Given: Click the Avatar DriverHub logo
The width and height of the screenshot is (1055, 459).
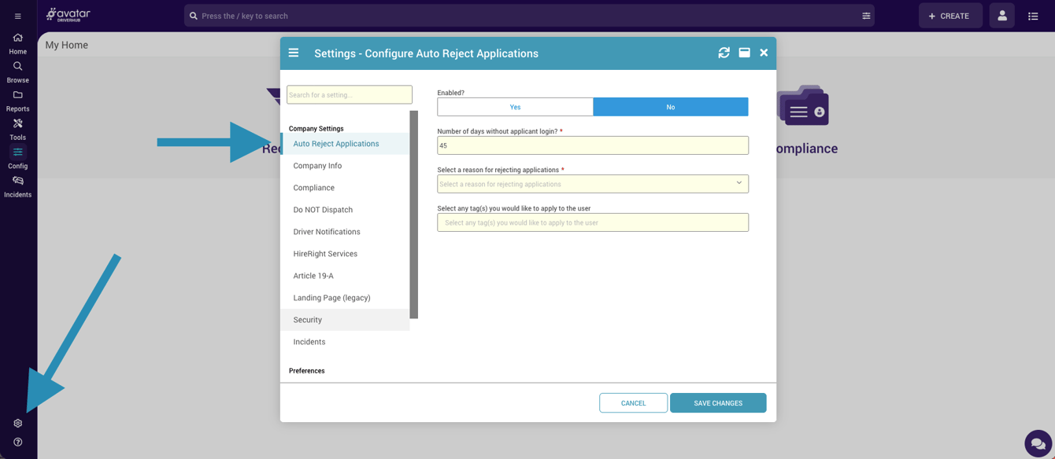Looking at the screenshot, I should 68,15.
